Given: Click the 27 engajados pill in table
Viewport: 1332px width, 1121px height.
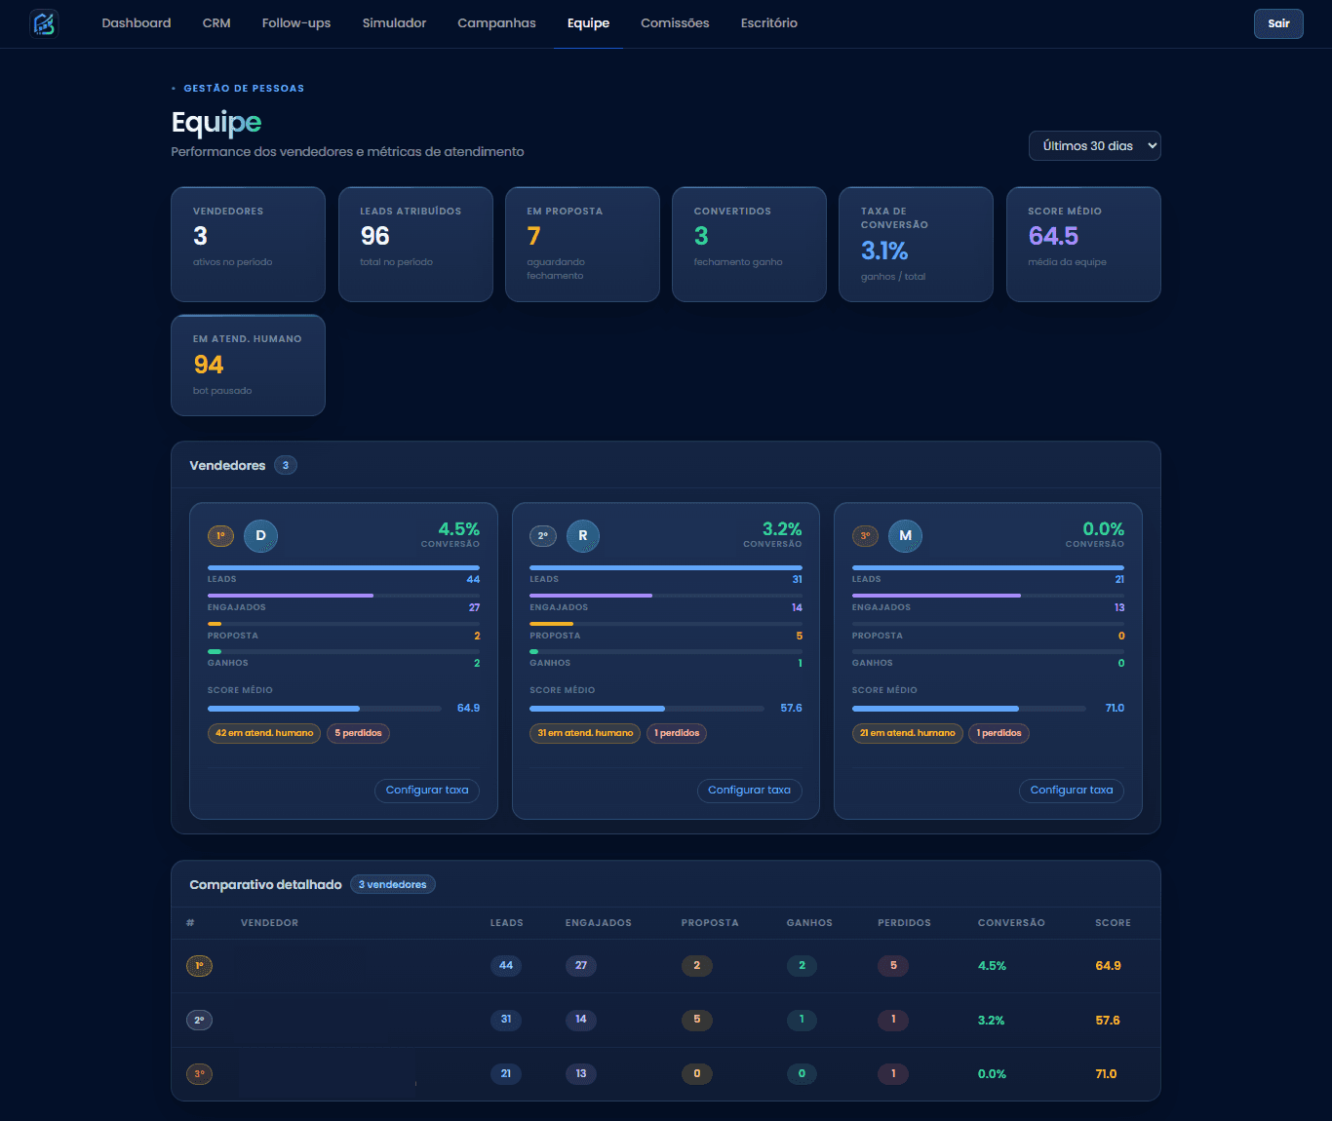Looking at the screenshot, I should point(581,966).
